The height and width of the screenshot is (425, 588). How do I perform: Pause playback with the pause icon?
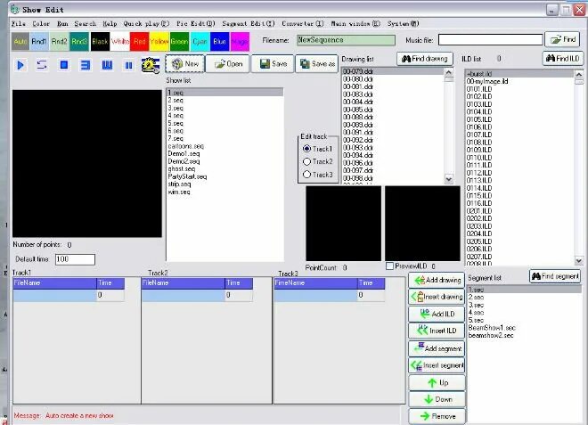[x=128, y=66]
